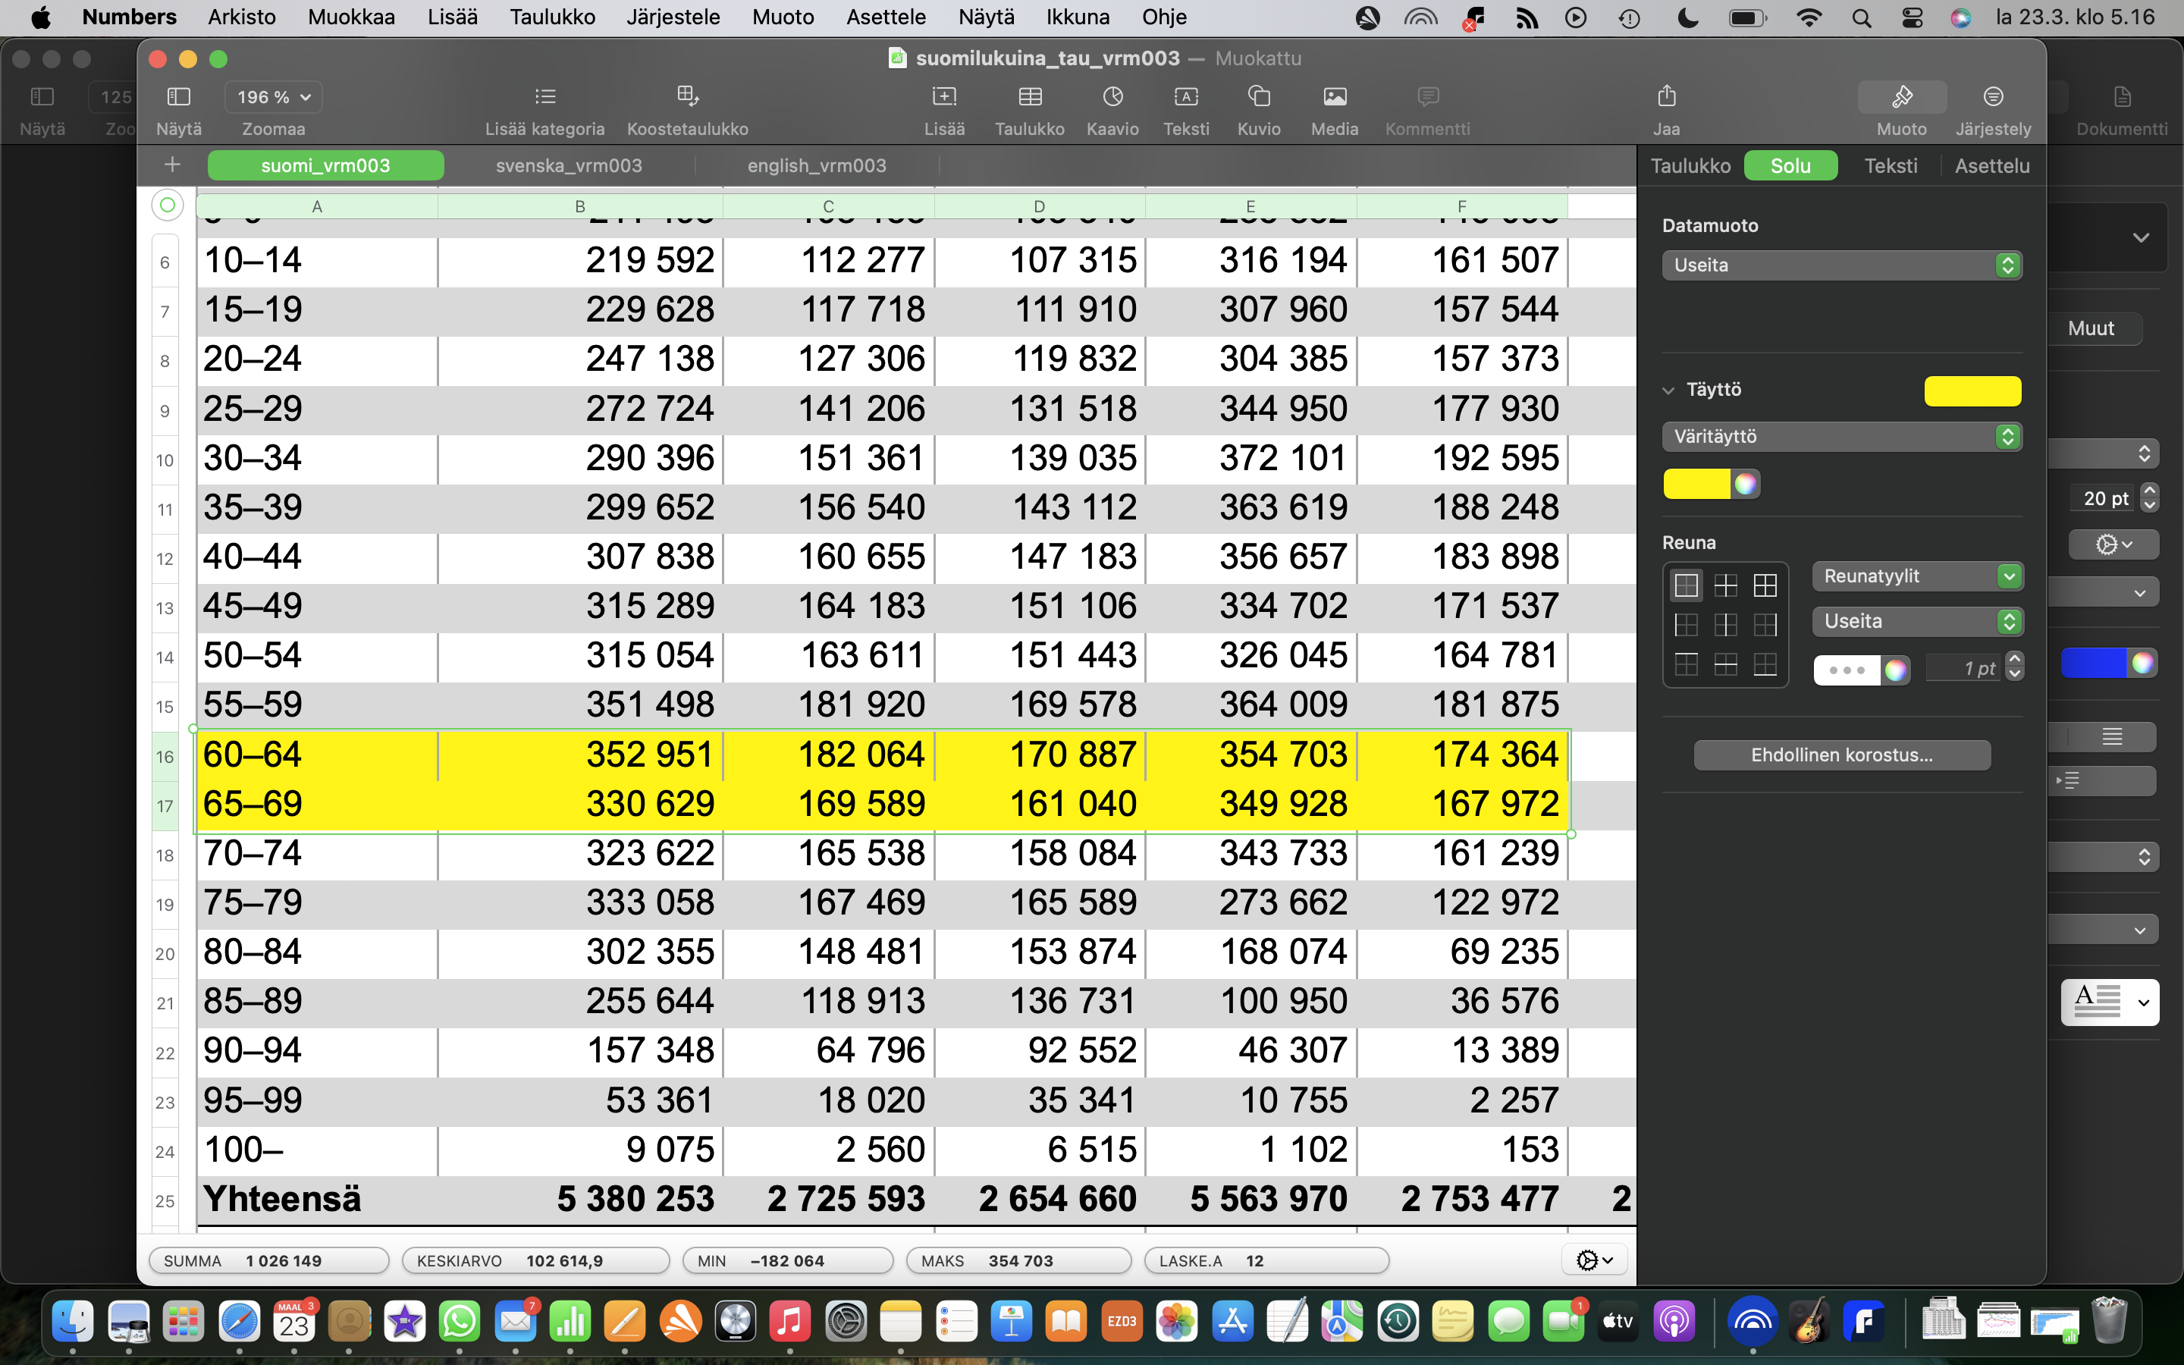Open the Järjestely organize panel

pyautogui.click(x=1993, y=96)
